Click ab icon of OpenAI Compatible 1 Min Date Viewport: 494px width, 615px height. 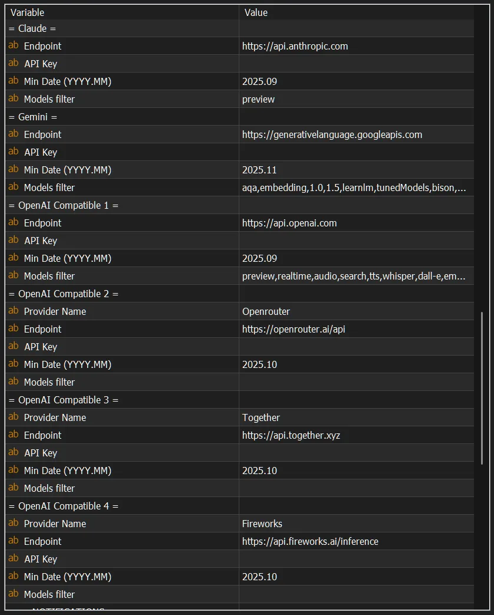pyautogui.click(x=14, y=258)
